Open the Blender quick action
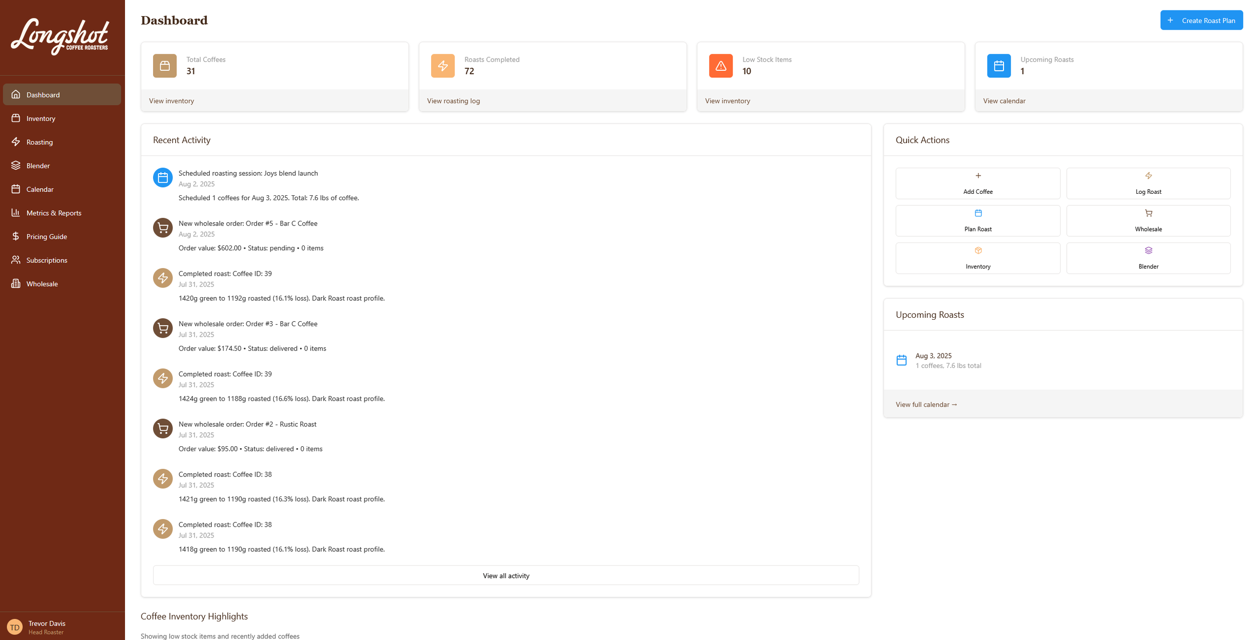This screenshot has height=640, width=1255. pyautogui.click(x=1148, y=258)
